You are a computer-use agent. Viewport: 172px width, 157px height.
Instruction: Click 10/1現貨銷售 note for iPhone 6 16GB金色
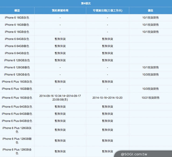coord(150,32)
